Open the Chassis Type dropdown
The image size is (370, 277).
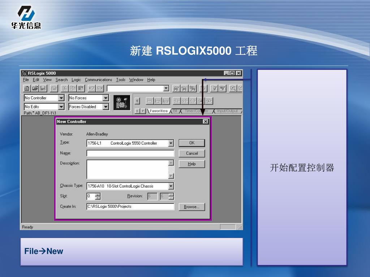(171, 186)
